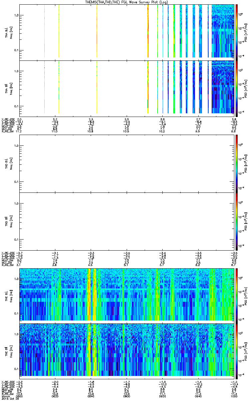Click the THD B∥ freq [Hz] axis label
250x401 pixels.
[x=9, y=221]
